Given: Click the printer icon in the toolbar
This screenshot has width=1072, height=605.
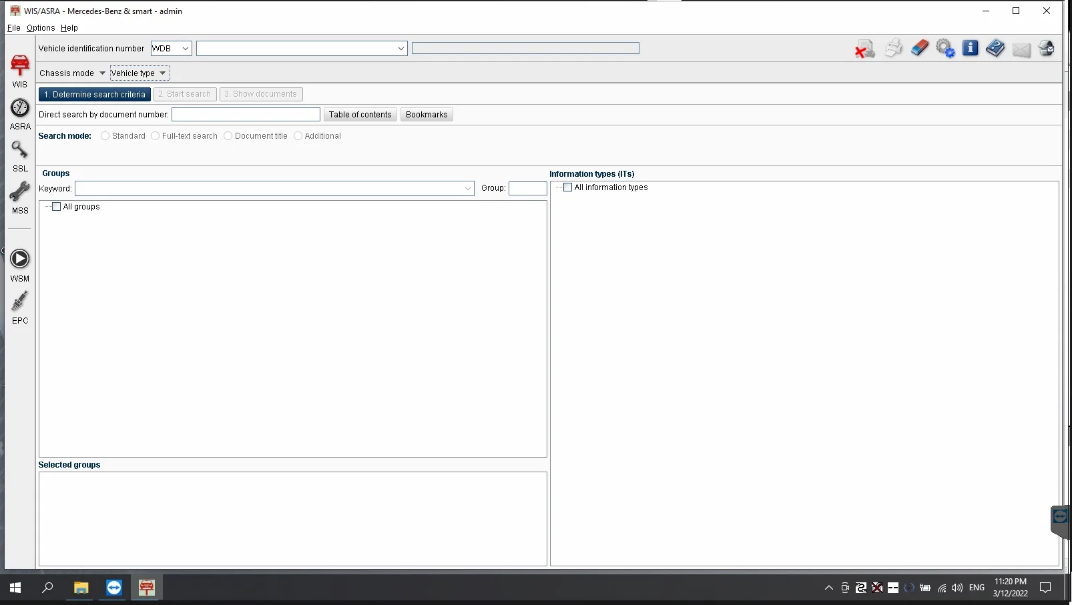Looking at the screenshot, I should pyautogui.click(x=893, y=49).
